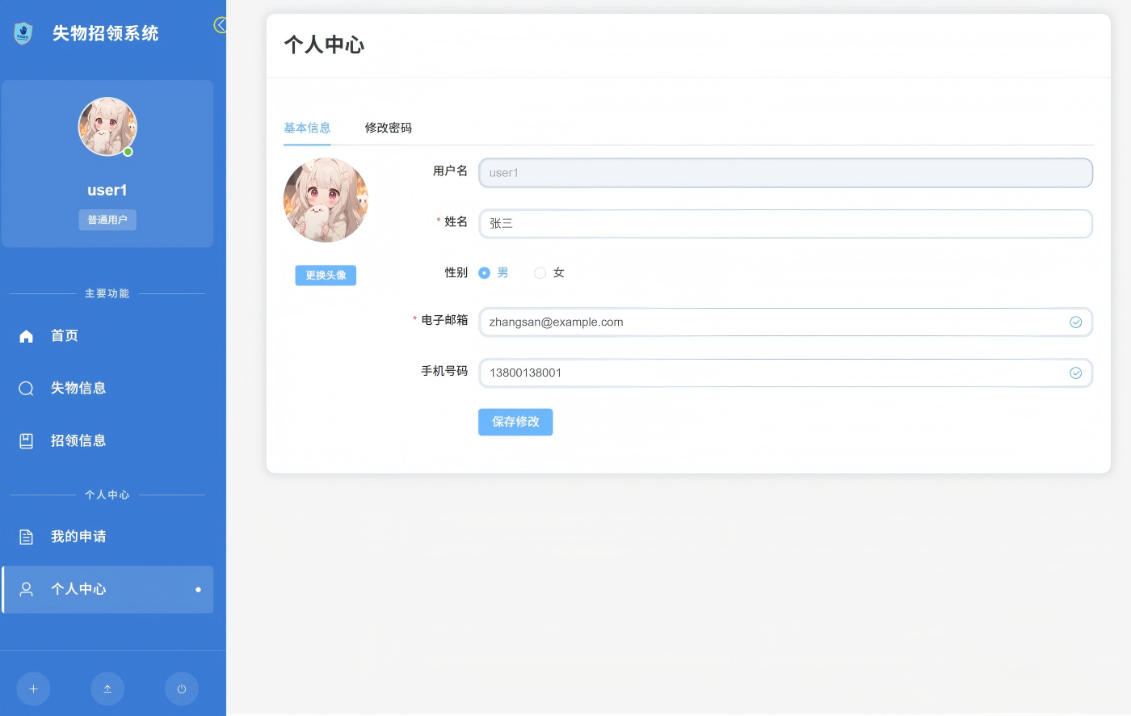This screenshot has height=716, width=1131.
Task: Focus the 姓名 input field
Action: pos(785,224)
